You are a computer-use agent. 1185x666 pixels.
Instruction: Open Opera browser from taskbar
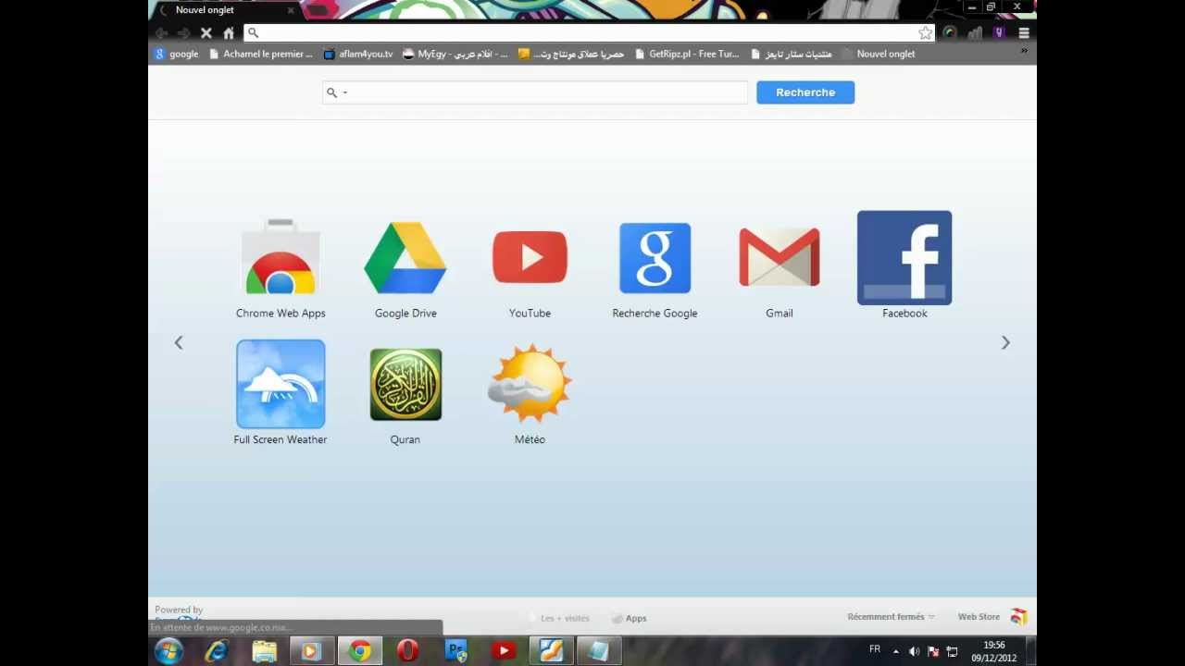[x=407, y=651]
